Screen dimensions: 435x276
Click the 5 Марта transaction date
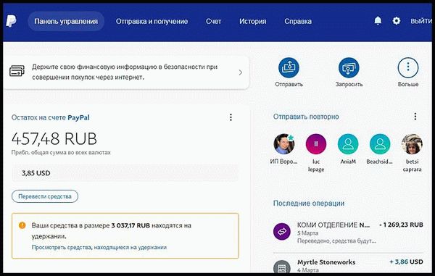pyautogui.click(x=307, y=233)
